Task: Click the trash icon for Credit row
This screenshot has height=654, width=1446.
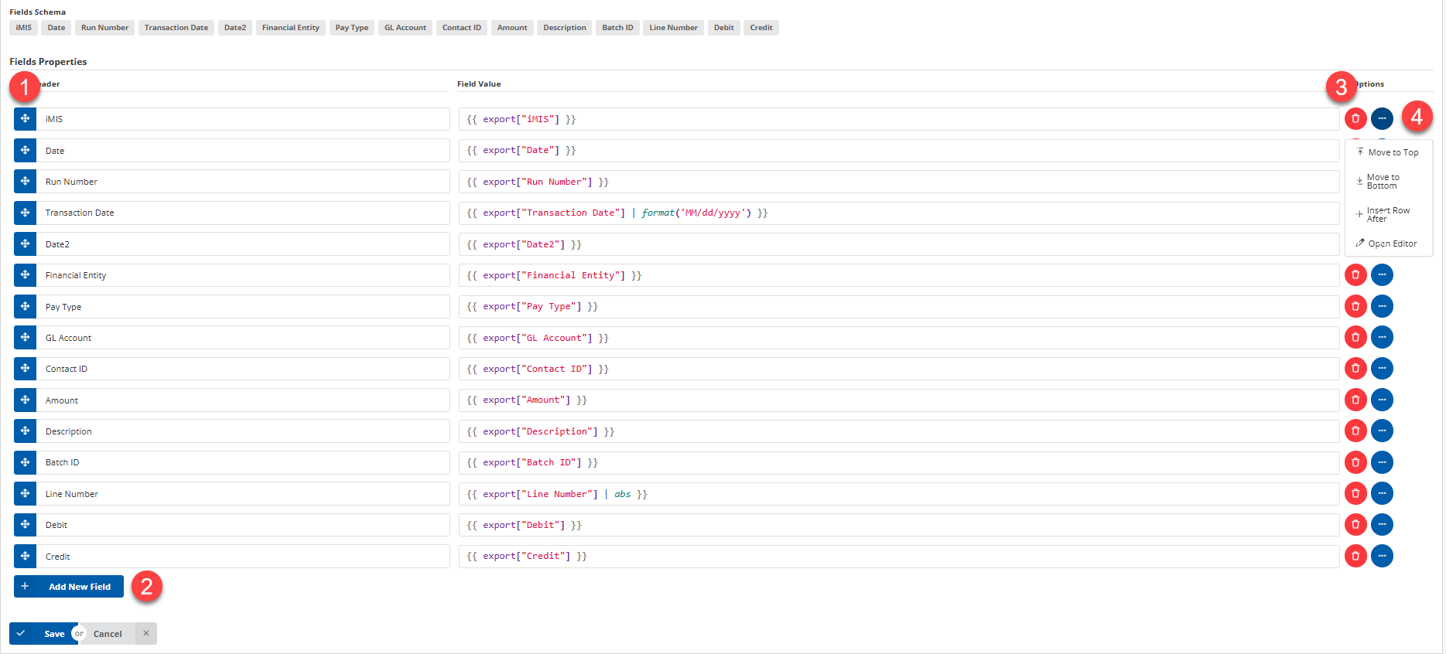Action: coord(1355,556)
